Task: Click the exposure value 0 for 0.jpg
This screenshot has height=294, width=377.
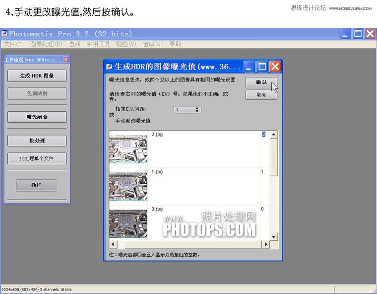Action: (262, 209)
